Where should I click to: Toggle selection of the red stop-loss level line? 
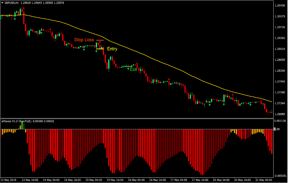pyautogui.click(x=100, y=40)
